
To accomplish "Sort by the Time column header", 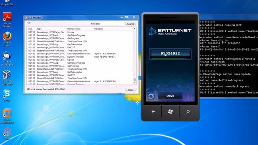I will pos(30,29).
